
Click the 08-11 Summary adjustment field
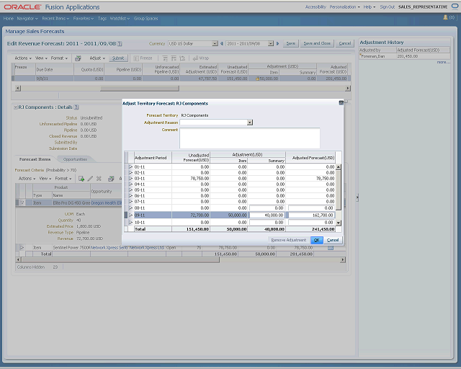[267, 208]
